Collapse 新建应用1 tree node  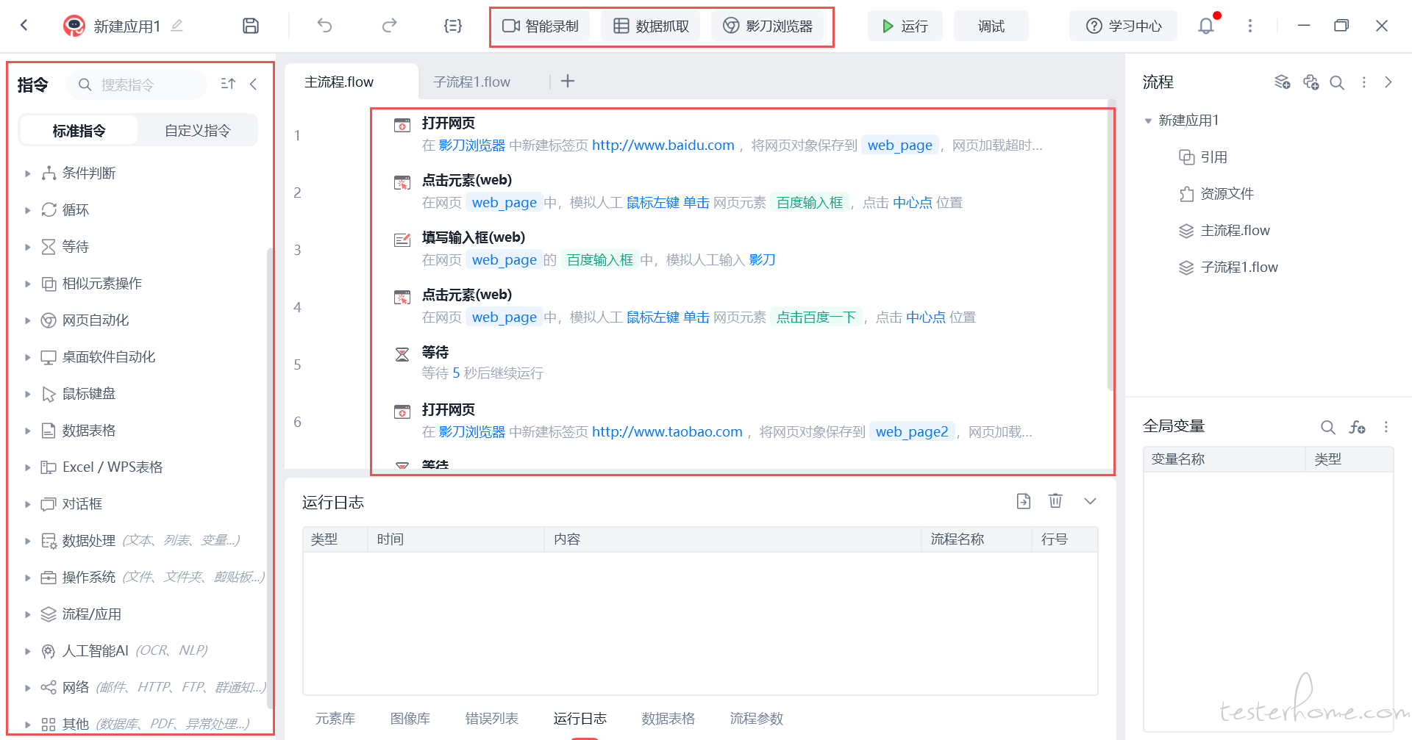[1148, 121]
